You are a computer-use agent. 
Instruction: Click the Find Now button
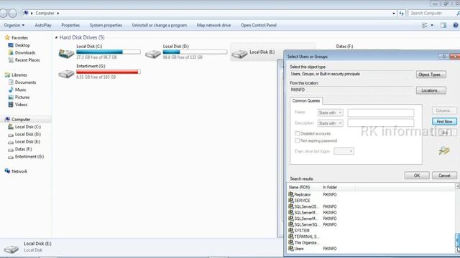[444, 121]
